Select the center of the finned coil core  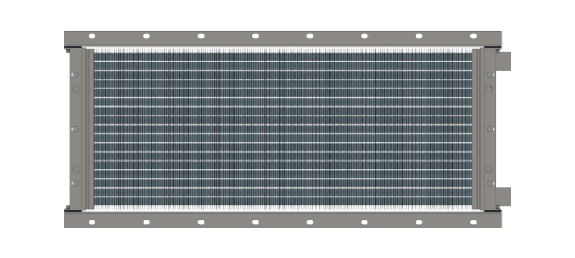[283, 129]
